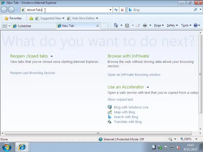Click Translate with Bing accelerator

coord(128,122)
